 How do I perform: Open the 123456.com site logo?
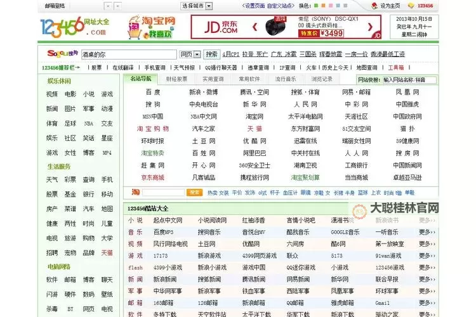click(74, 27)
